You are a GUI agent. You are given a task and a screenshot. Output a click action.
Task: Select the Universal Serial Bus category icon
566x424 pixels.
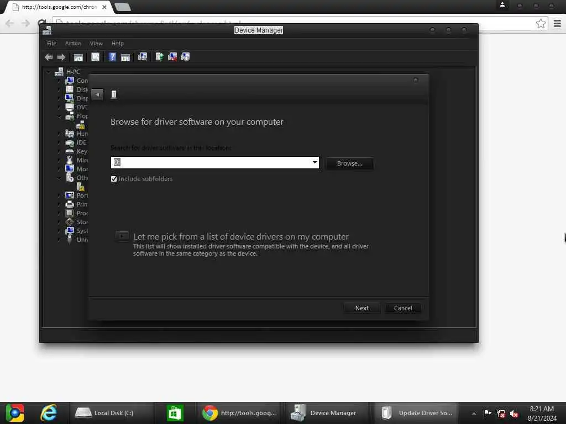coord(70,240)
